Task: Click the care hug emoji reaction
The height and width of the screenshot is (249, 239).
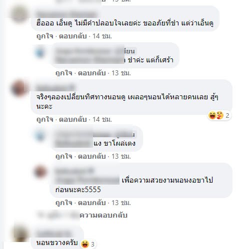Action: pyautogui.click(x=220, y=115)
